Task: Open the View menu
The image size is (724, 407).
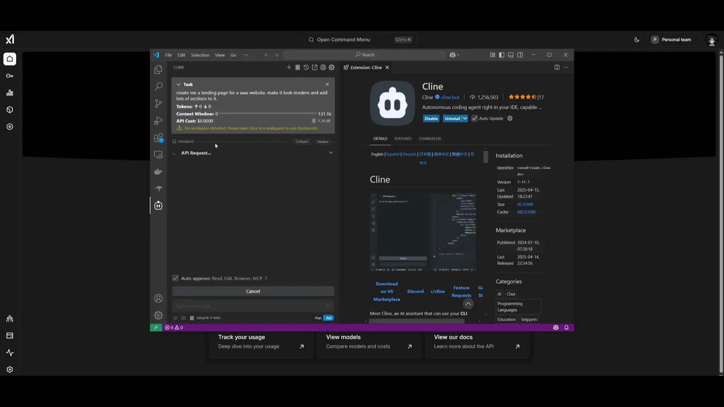Action: click(x=220, y=55)
